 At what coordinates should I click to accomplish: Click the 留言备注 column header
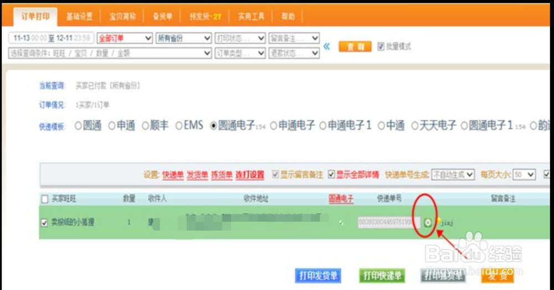[503, 199]
